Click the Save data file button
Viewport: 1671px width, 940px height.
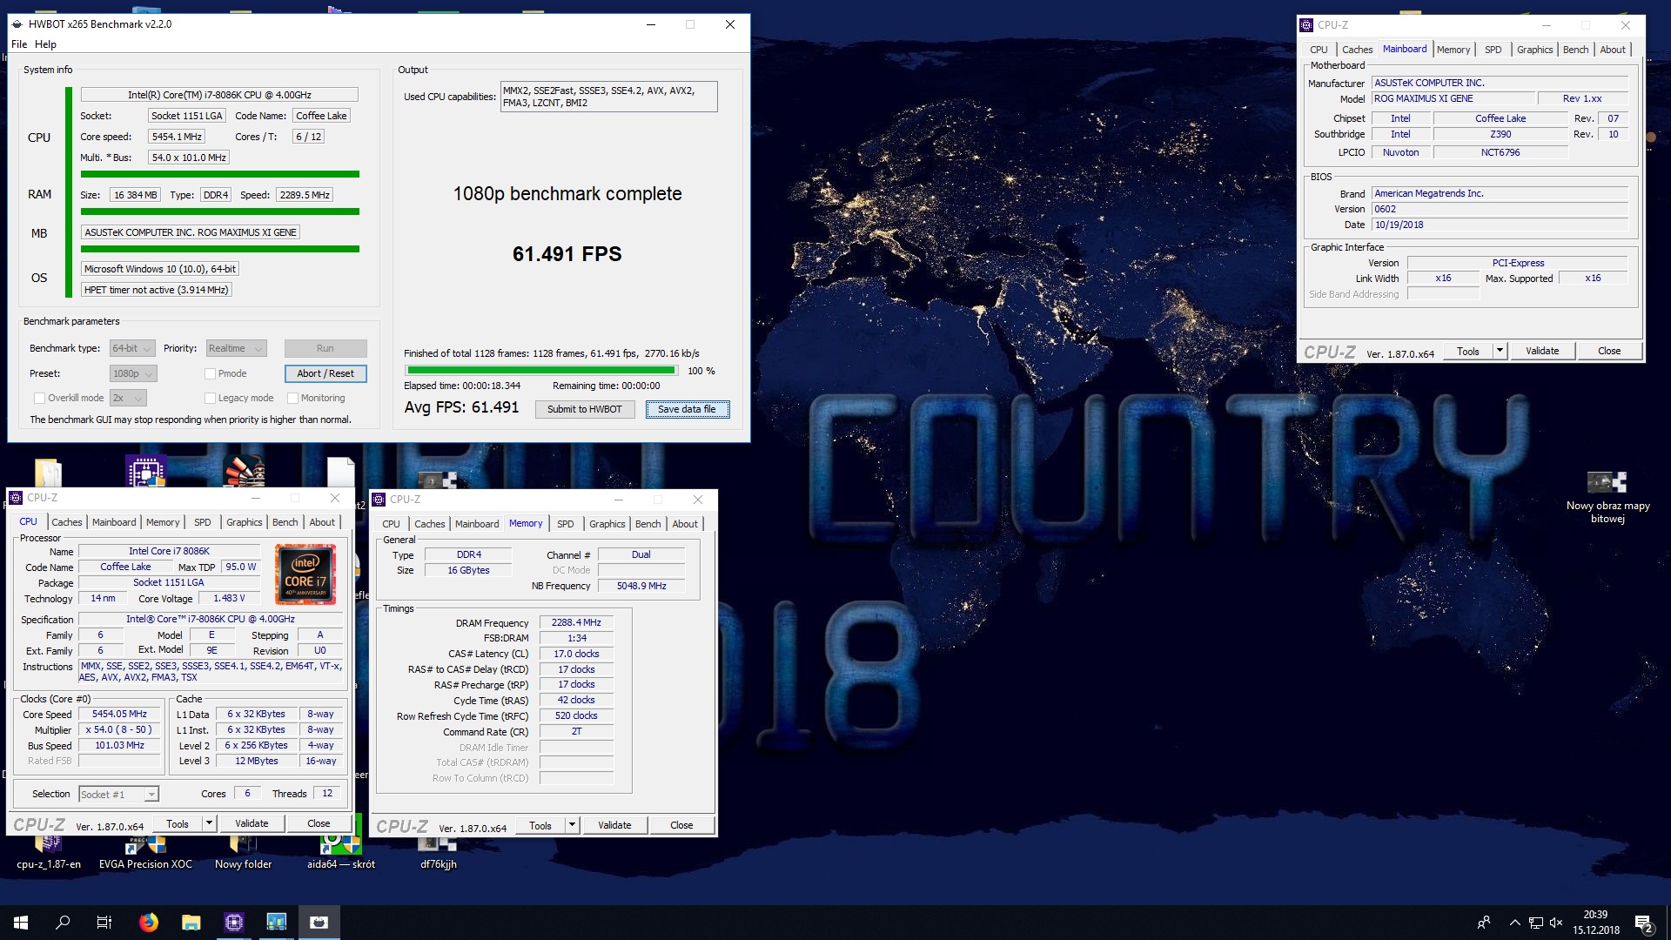[x=687, y=409]
